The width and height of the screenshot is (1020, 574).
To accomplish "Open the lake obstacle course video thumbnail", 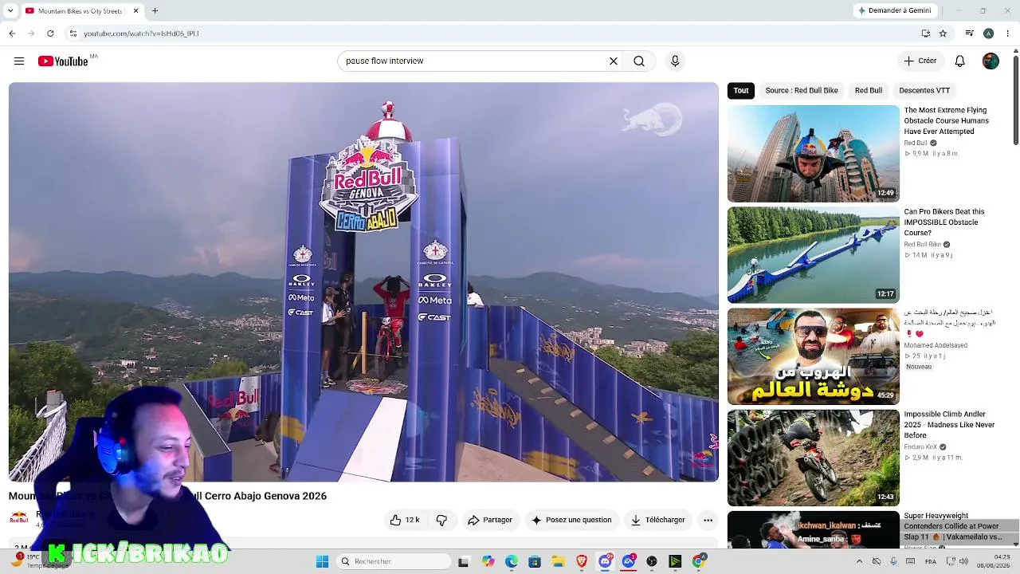I will click(x=813, y=255).
